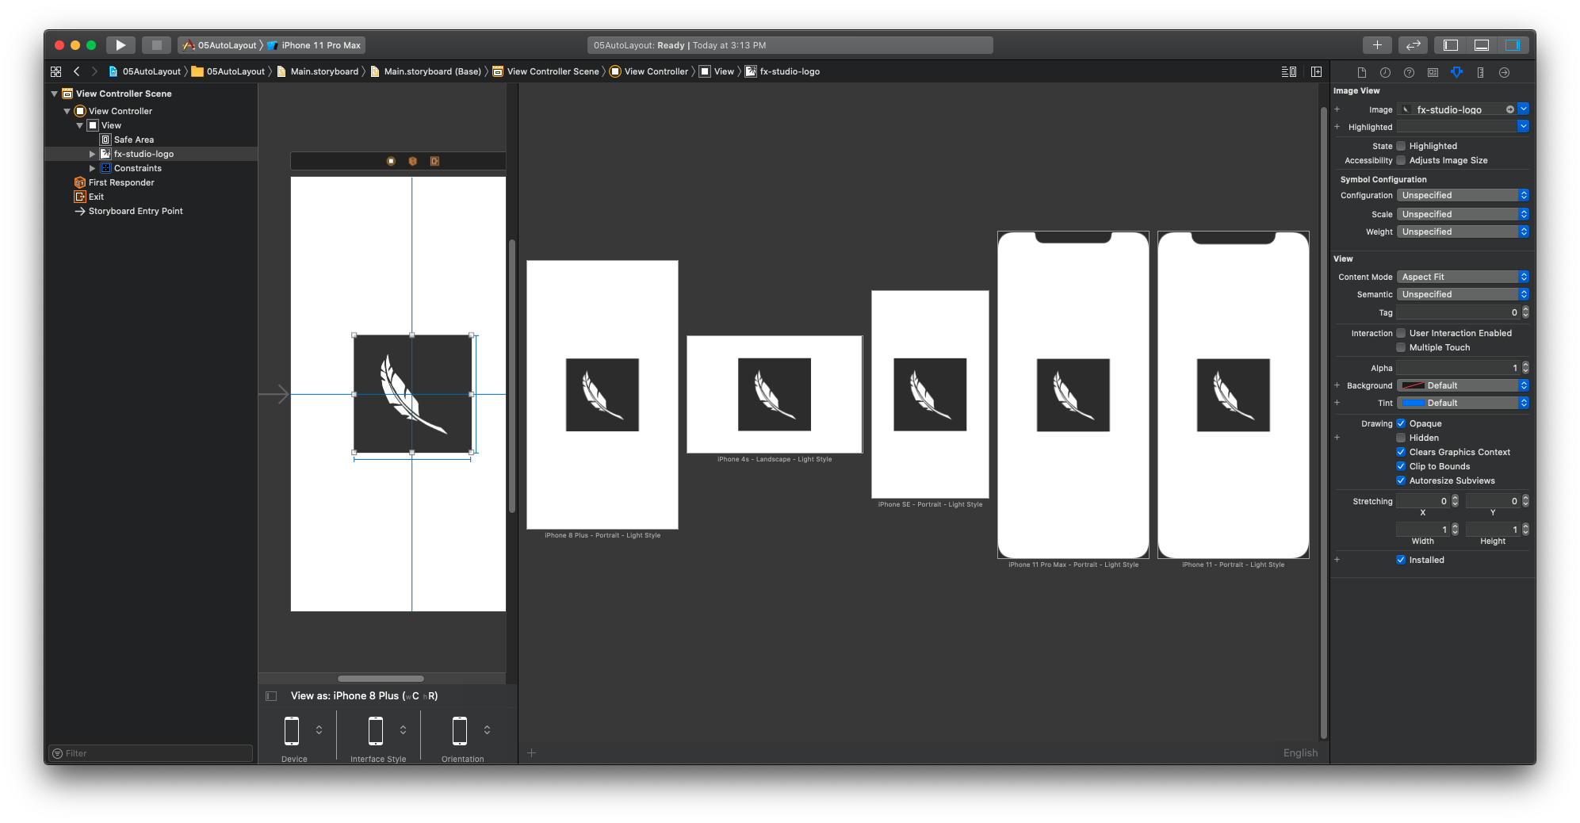Open the Image name dropdown arrow
This screenshot has height=823, width=1580.
pyautogui.click(x=1523, y=109)
